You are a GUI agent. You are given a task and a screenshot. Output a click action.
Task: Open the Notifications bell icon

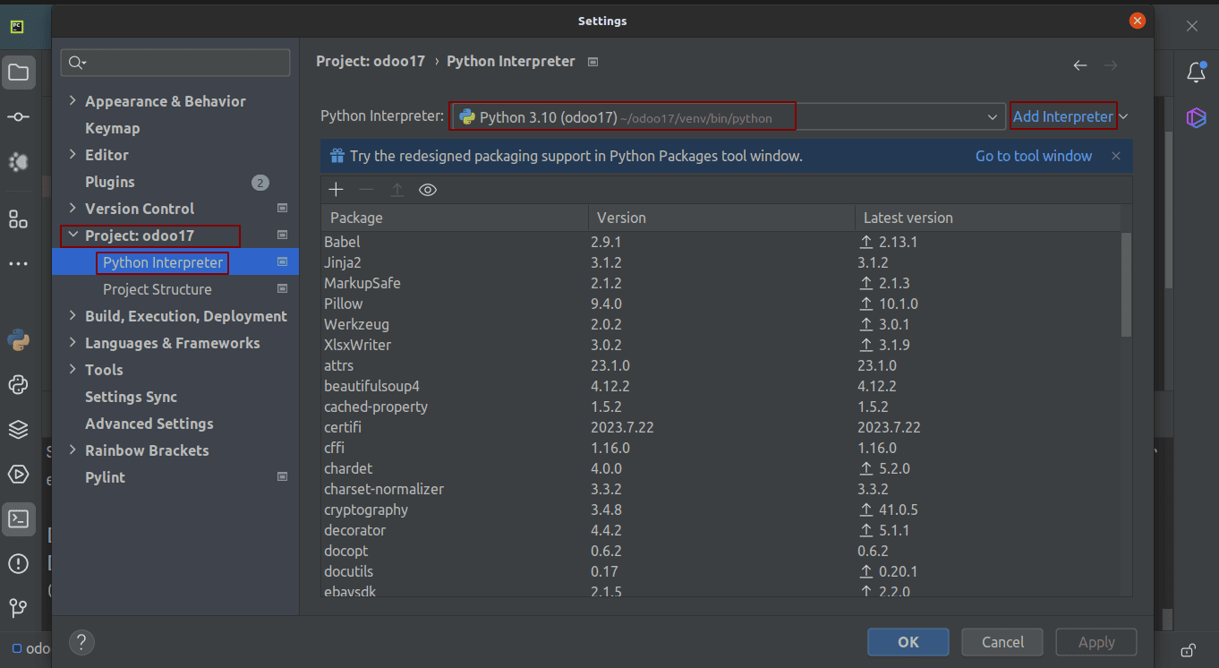pyautogui.click(x=1197, y=73)
